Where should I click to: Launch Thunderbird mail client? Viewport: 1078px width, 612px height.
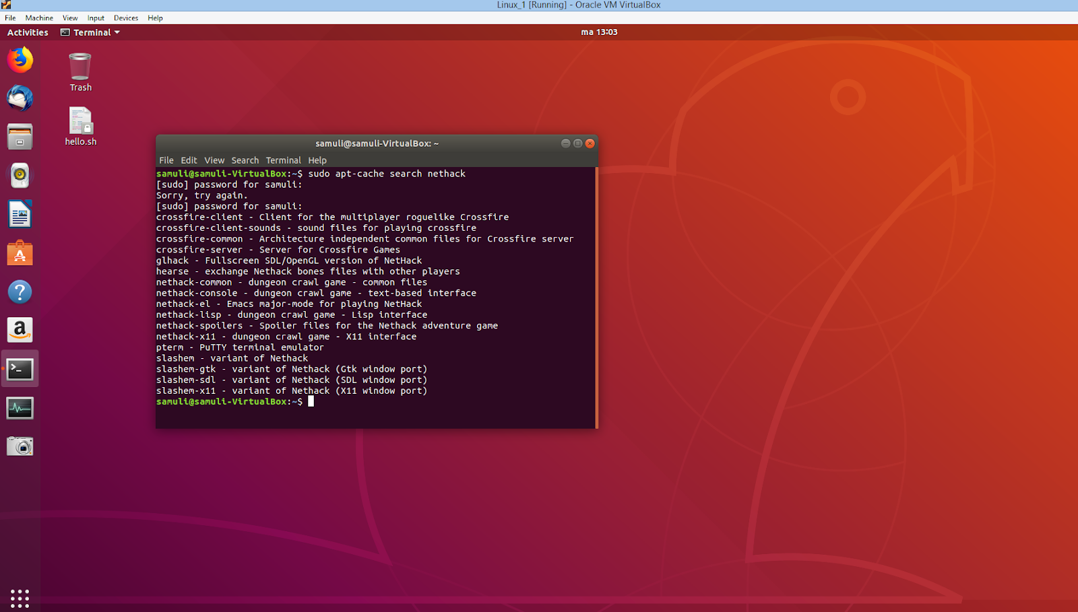click(x=20, y=98)
